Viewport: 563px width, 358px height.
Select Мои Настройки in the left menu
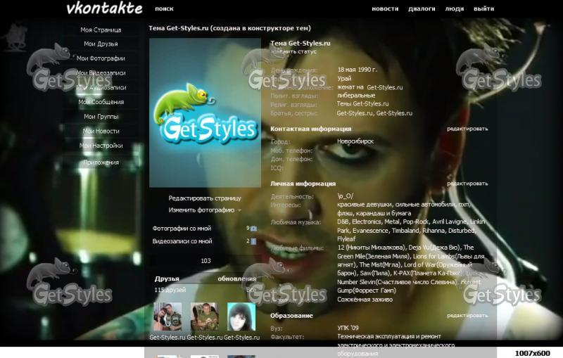point(101,146)
